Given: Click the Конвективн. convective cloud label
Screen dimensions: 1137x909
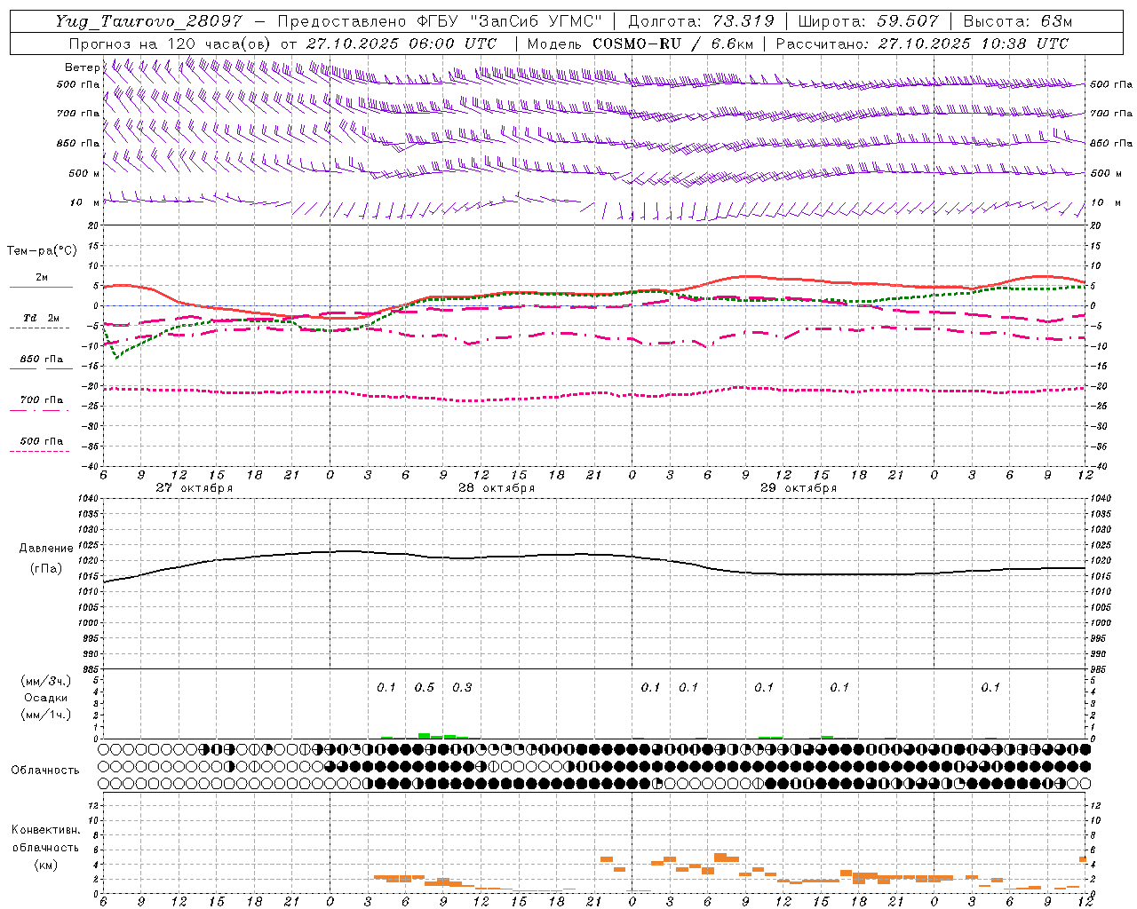Looking at the screenshot, I should click(x=45, y=830).
